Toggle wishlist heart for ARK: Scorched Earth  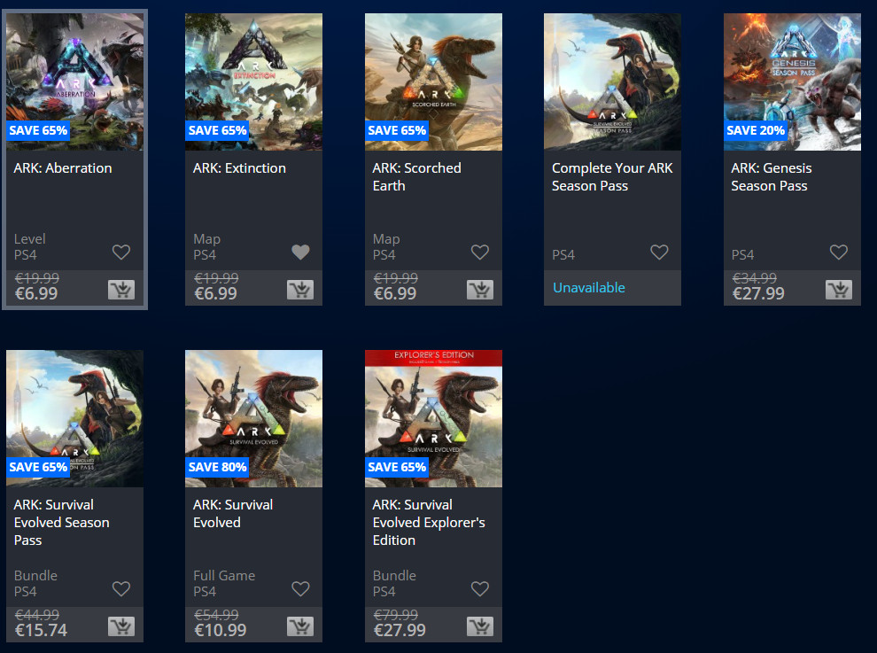point(480,253)
